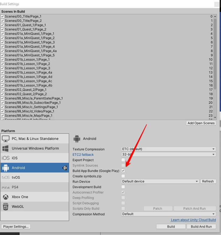This screenshot has height=235, width=221.
Task: Click Add Open Scenes button
Action: (201, 123)
